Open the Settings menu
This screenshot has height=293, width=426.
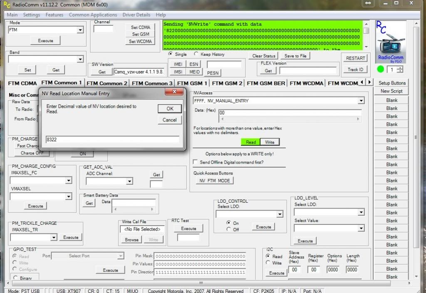[32, 15]
